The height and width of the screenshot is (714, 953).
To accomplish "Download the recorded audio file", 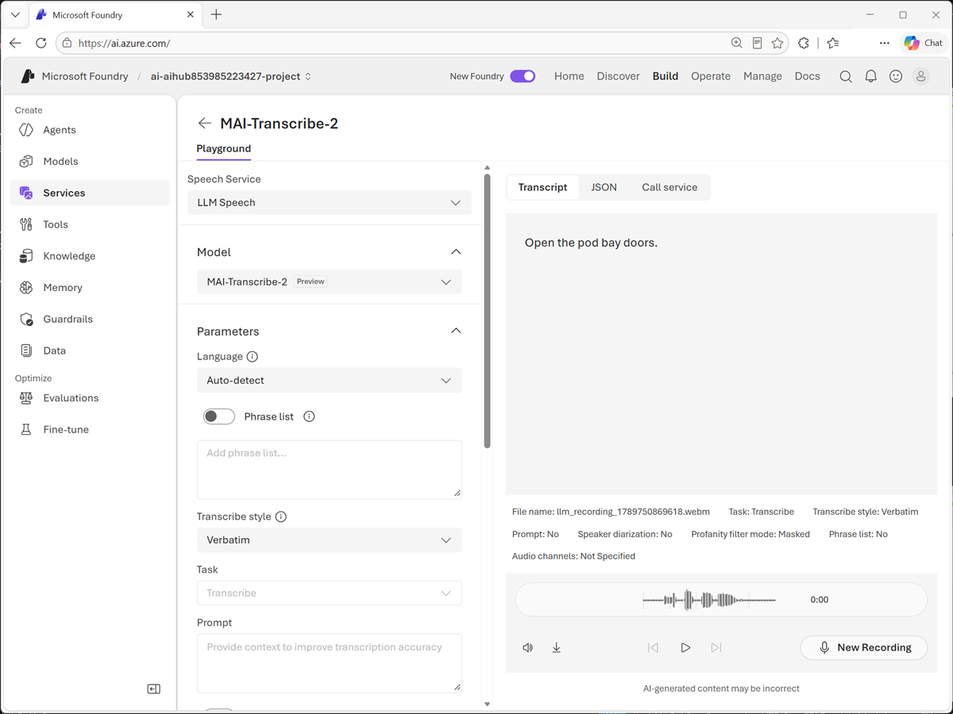I will 557,647.
